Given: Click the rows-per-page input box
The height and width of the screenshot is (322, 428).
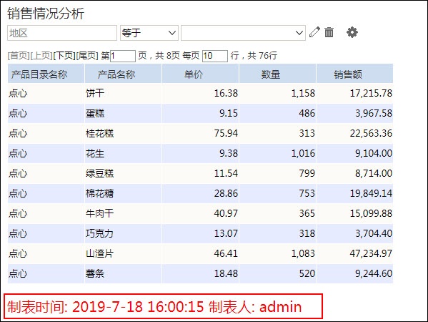Looking at the screenshot, I should tap(215, 56).
